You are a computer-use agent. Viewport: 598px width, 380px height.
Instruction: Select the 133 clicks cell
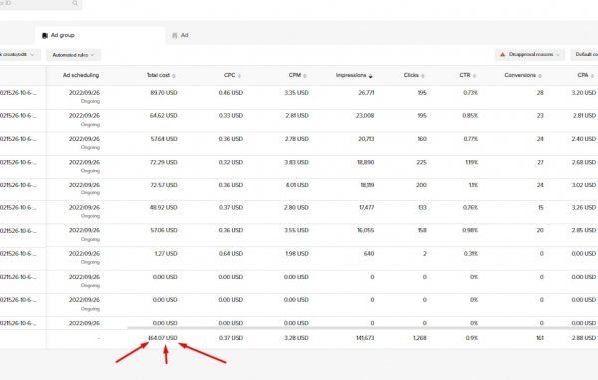click(422, 207)
